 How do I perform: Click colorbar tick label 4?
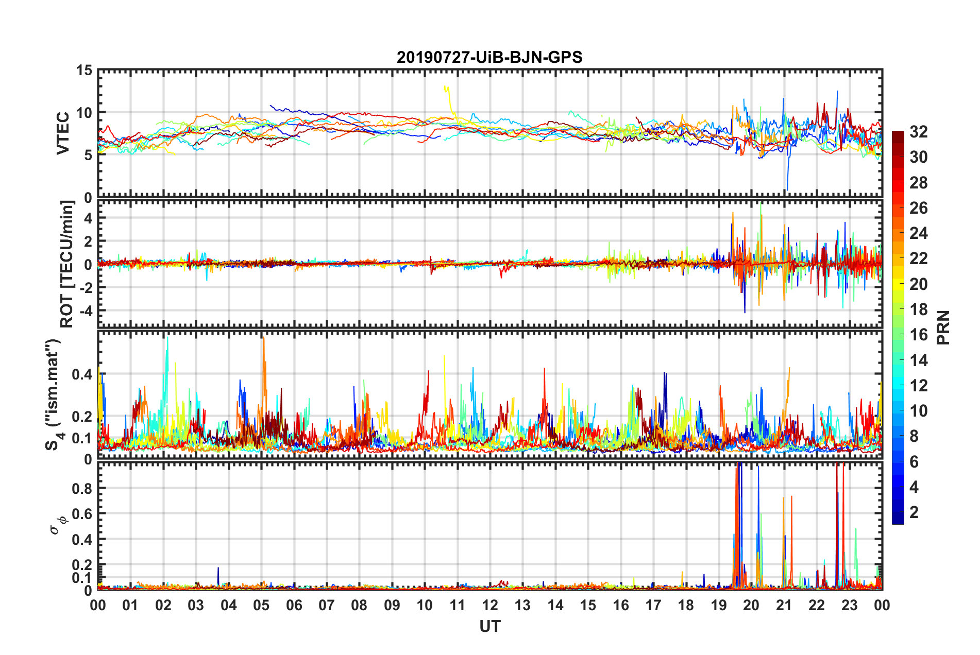point(914,487)
